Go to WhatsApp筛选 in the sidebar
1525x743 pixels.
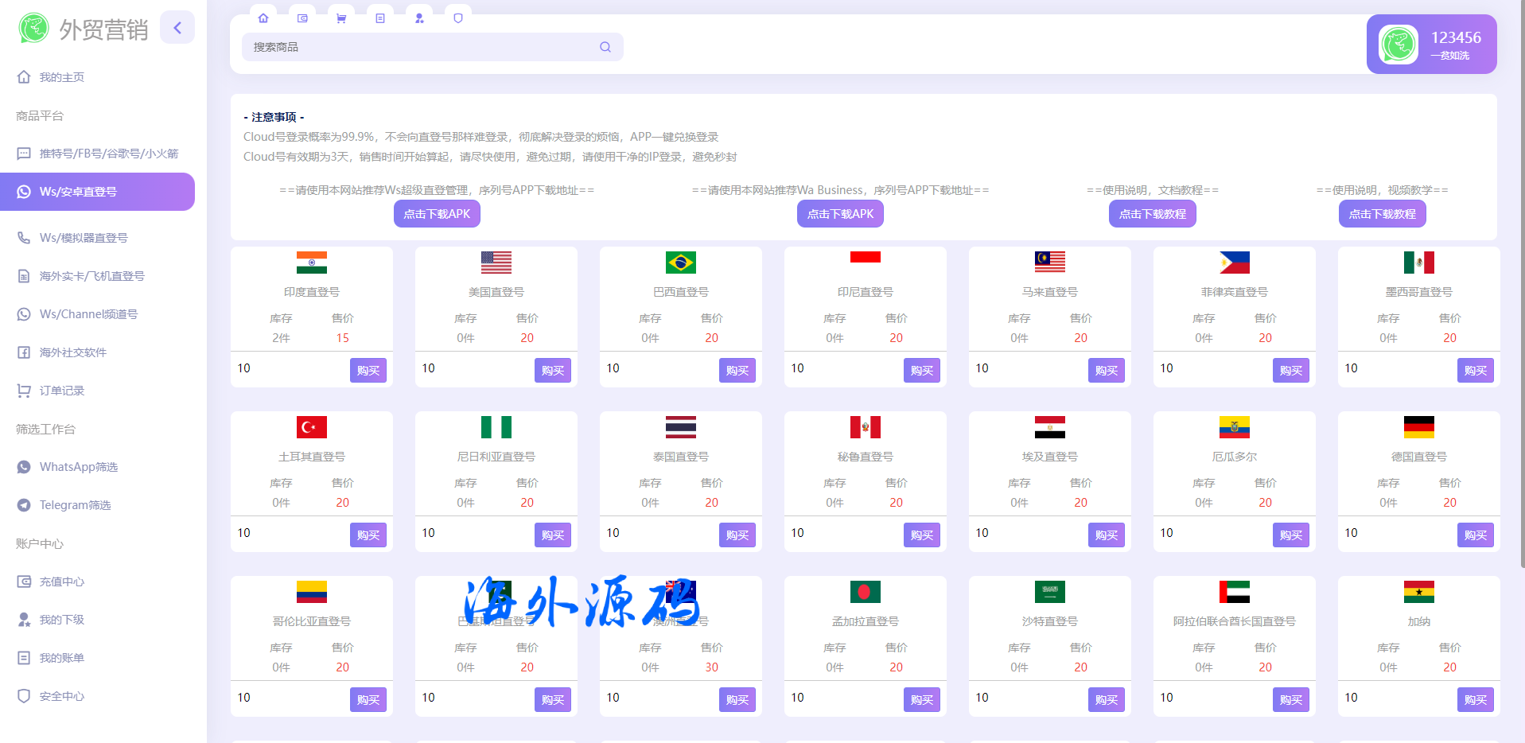click(78, 467)
